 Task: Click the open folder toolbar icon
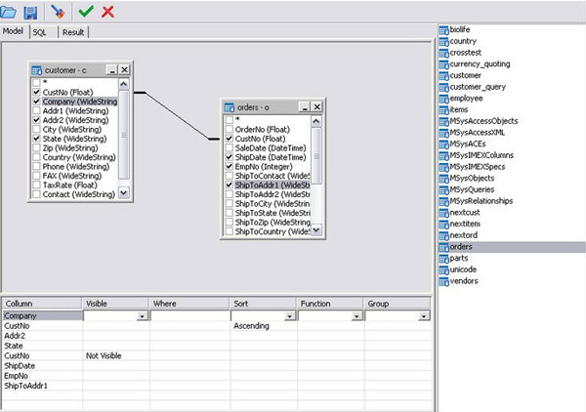pyautogui.click(x=10, y=12)
